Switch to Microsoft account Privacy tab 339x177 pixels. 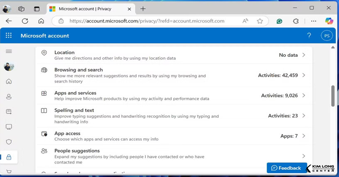click(x=85, y=9)
